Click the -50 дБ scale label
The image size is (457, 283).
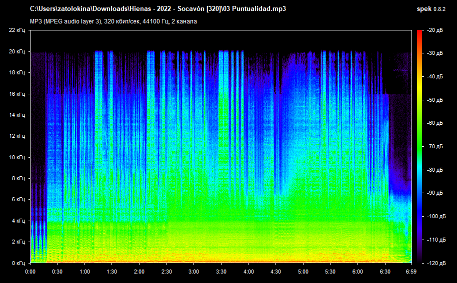pyautogui.click(x=435, y=100)
